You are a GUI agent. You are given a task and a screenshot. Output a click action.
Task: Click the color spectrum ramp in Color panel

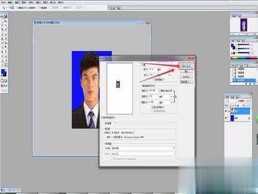[x=244, y=58]
